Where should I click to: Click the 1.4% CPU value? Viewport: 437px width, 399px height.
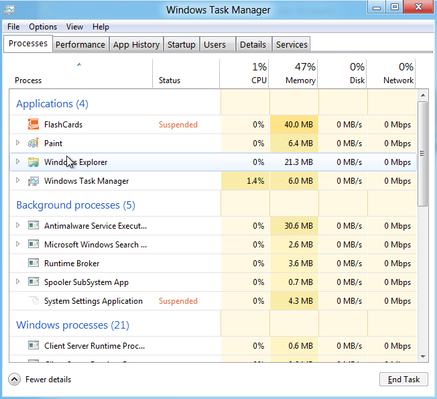tap(255, 181)
